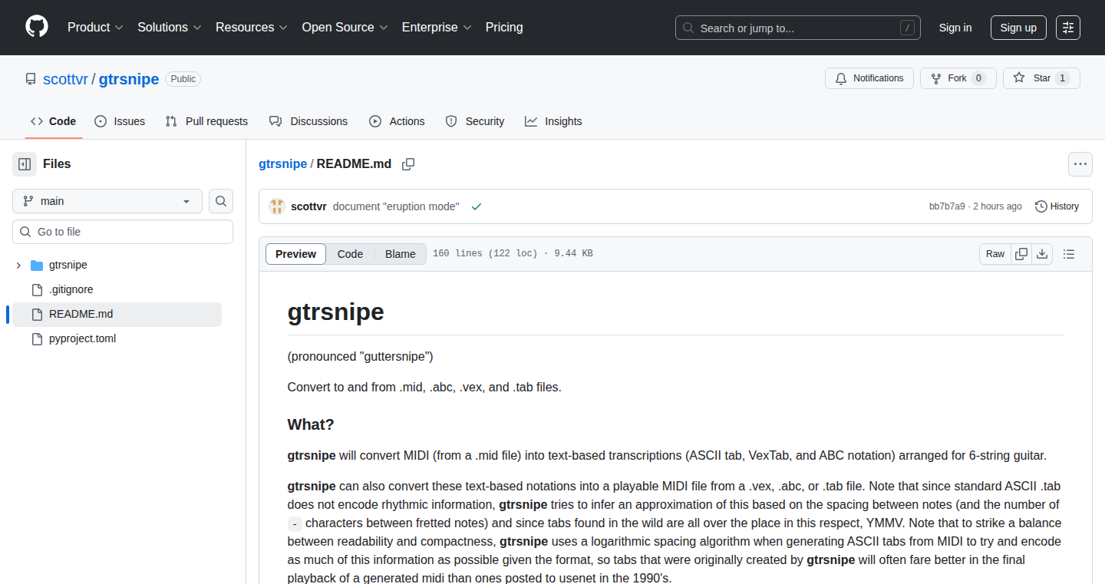Focus the Search or jump to field
This screenshot has width=1105, height=584.
click(798, 28)
